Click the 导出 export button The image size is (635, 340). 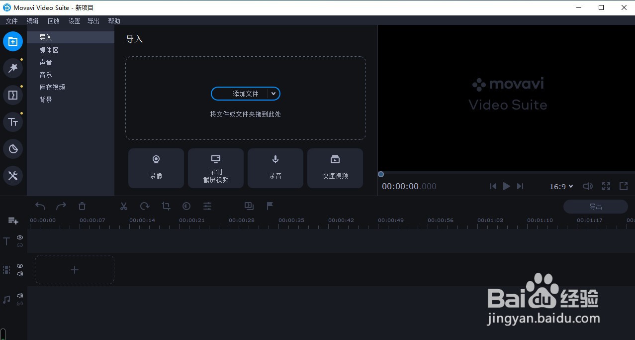[x=596, y=207]
